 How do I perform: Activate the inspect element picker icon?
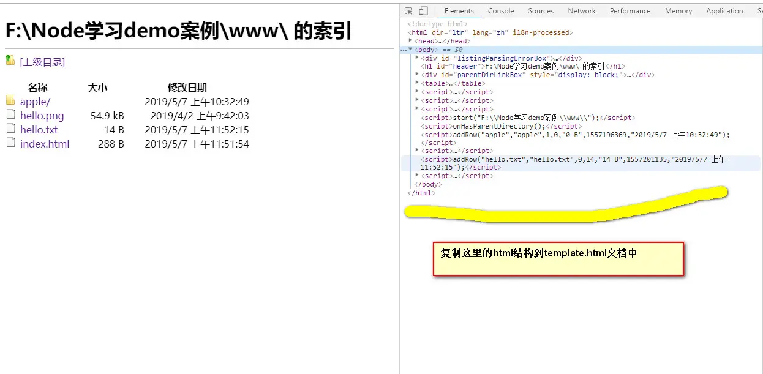pyautogui.click(x=408, y=11)
